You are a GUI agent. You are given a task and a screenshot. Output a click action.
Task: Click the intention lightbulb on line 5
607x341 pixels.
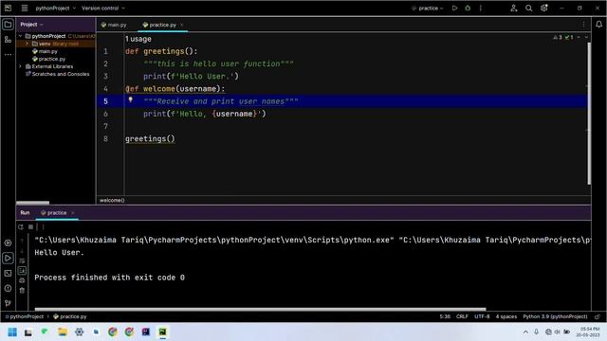[x=131, y=99]
